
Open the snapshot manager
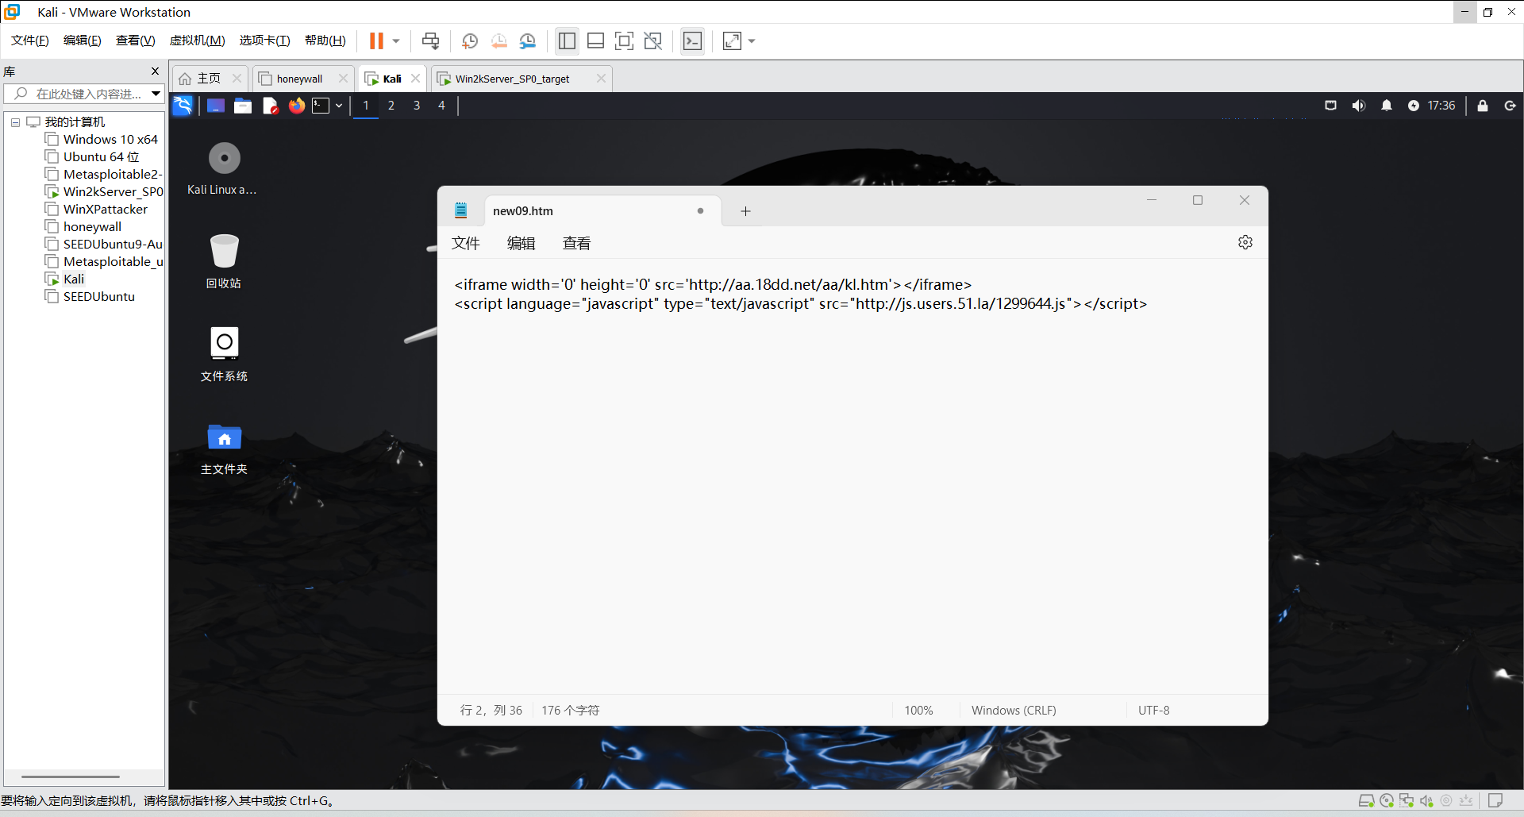[528, 40]
